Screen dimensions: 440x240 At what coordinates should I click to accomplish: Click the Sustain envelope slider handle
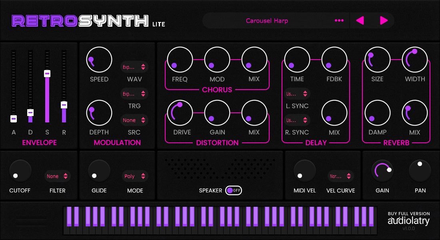(47, 74)
